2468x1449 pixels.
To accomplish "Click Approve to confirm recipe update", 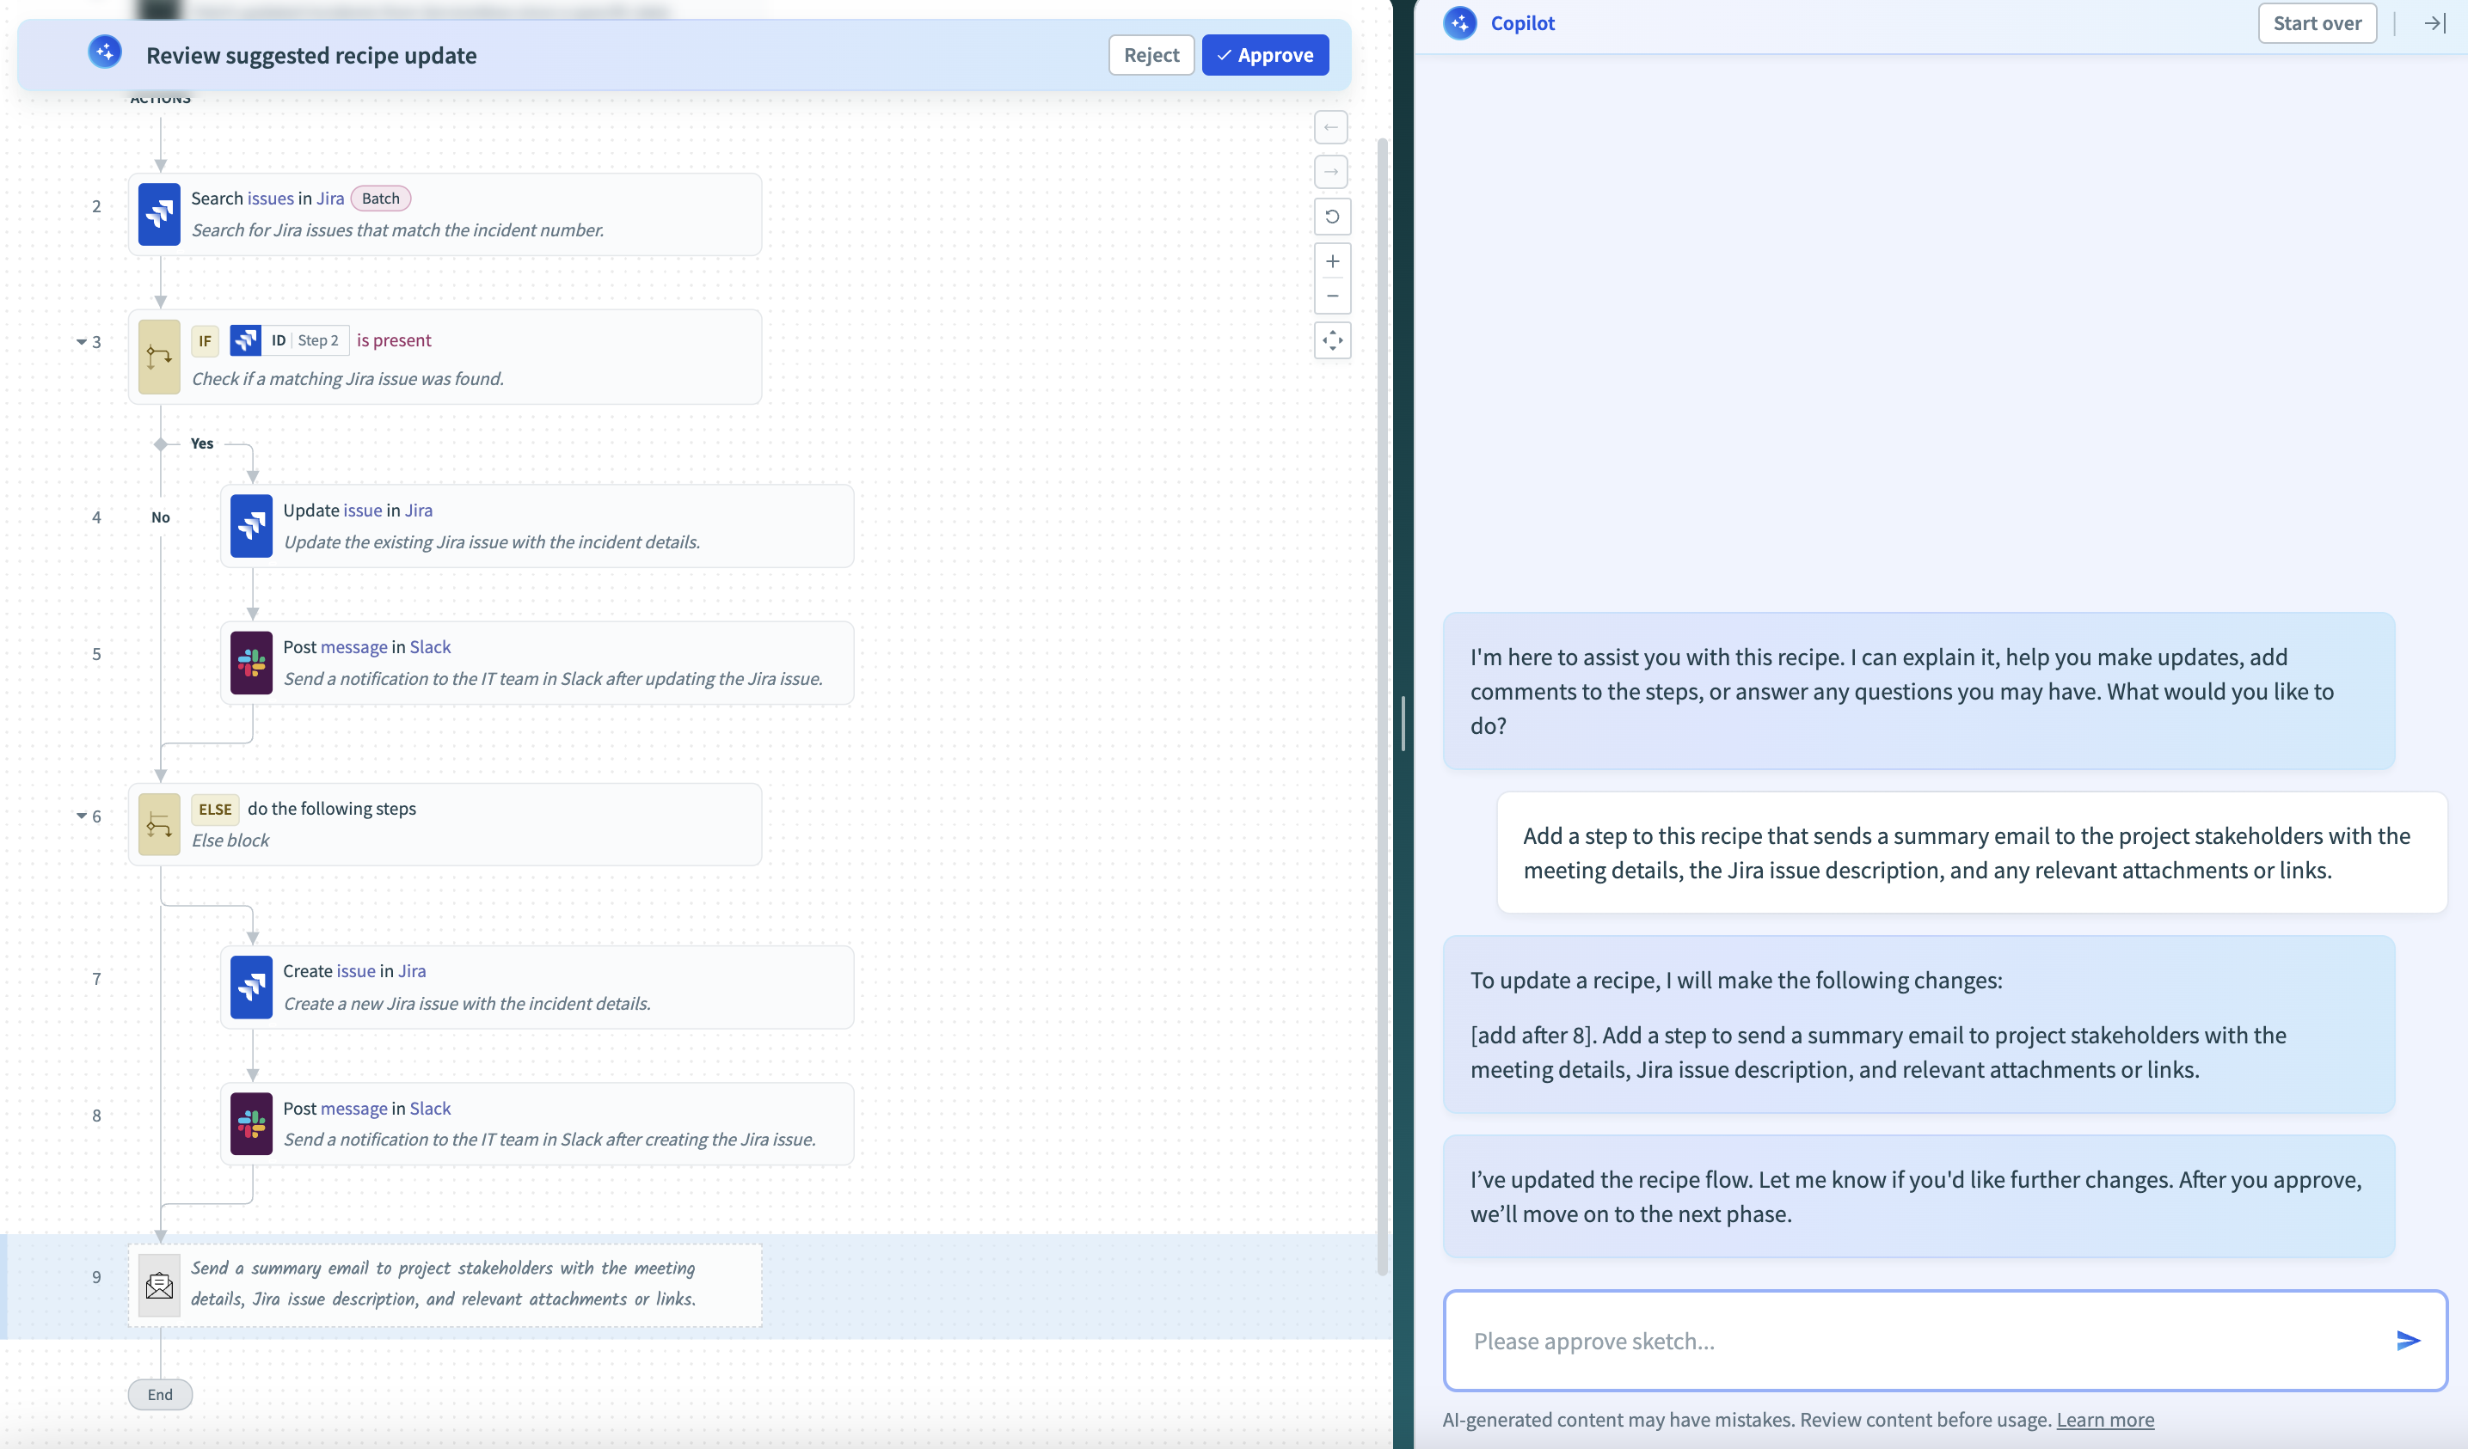I will pos(1265,53).
